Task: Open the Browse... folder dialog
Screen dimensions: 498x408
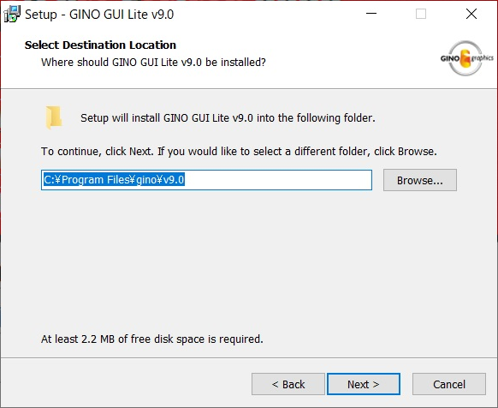Action: pos(420,180)
